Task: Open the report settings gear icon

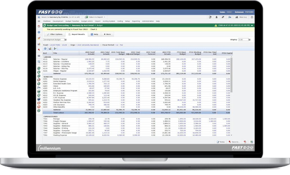Action: pos(45,49)
